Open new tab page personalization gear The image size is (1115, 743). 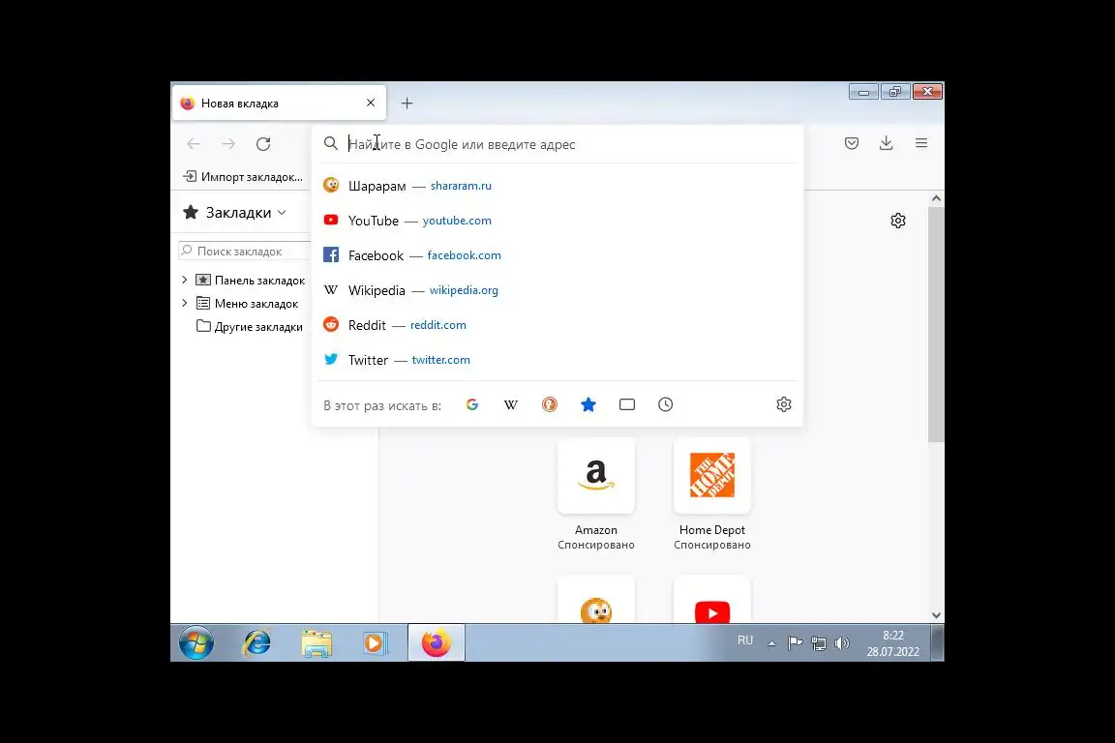coord(898,221)
